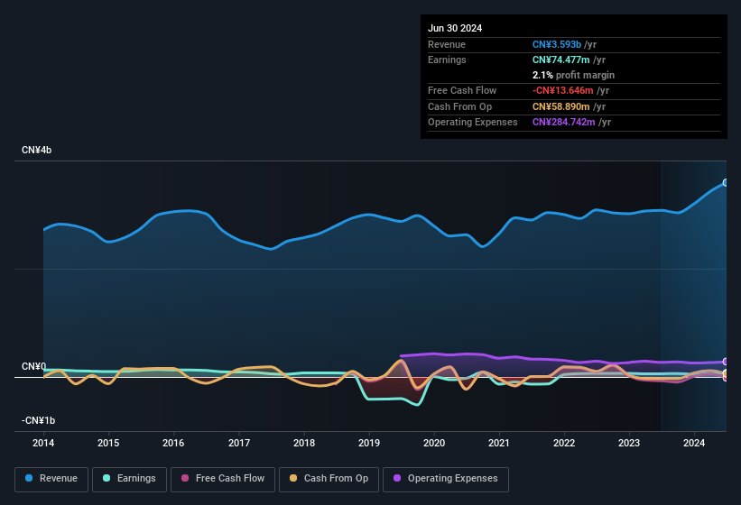Click the Revenue label in tooltip
741x505 pixels.
pyautogui.click(x=447, y=44)
